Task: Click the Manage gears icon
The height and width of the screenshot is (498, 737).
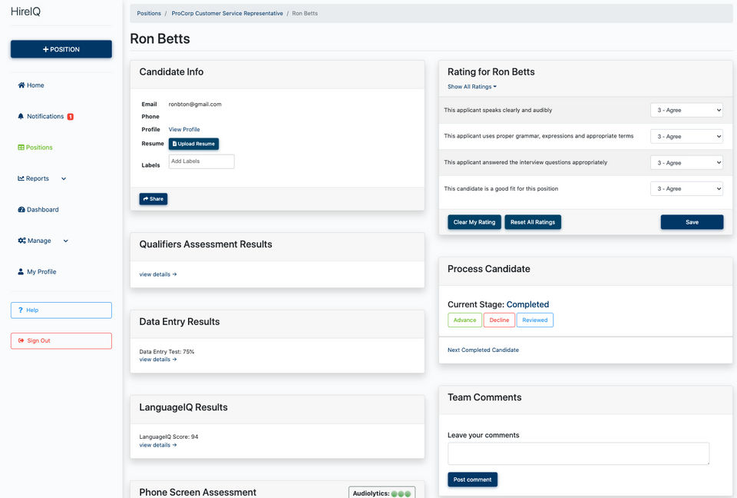Action: click(x=21, y=241)
